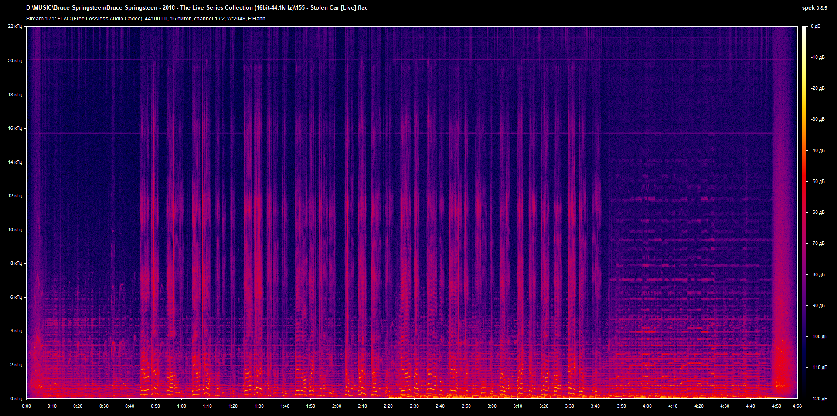Select the 1:00 time axis marker

pyautogui.click(x=181, y=406)
